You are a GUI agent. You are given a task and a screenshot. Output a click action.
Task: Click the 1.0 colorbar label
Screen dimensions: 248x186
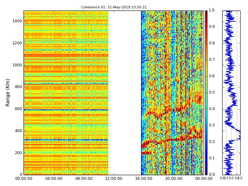point(212,10)
